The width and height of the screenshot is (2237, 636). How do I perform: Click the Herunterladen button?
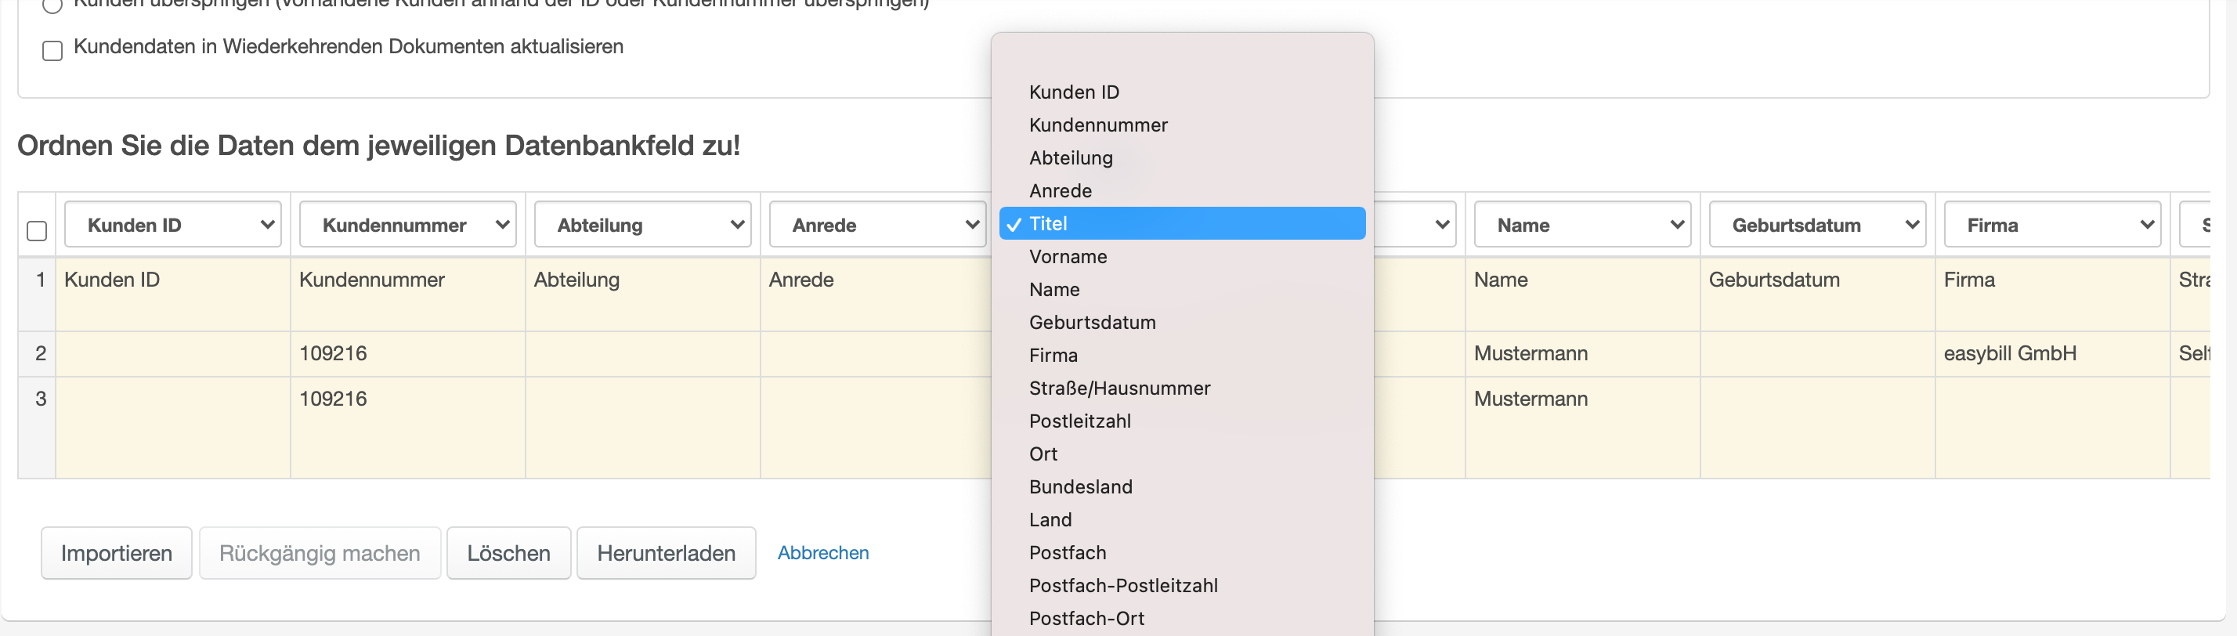(666, 554)
